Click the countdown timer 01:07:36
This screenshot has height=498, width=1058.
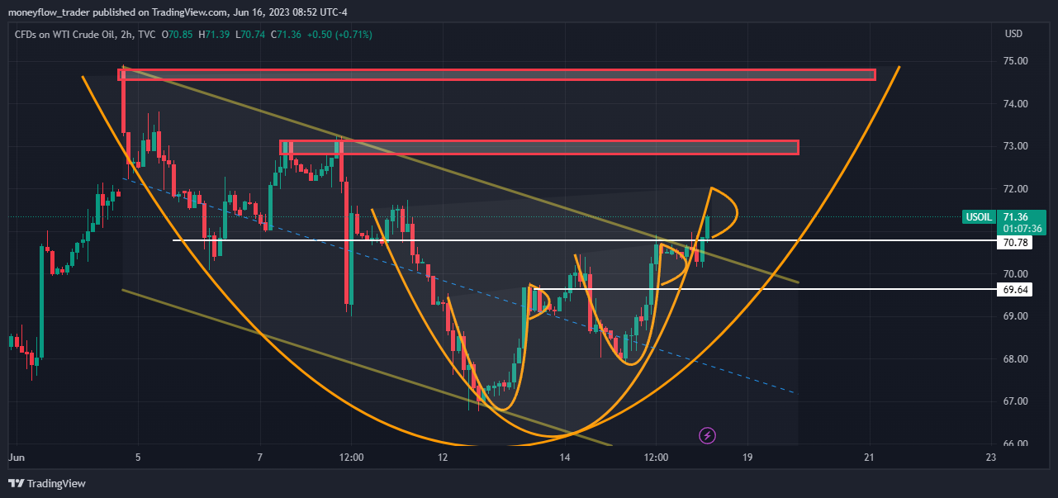tap(1022, 229)
